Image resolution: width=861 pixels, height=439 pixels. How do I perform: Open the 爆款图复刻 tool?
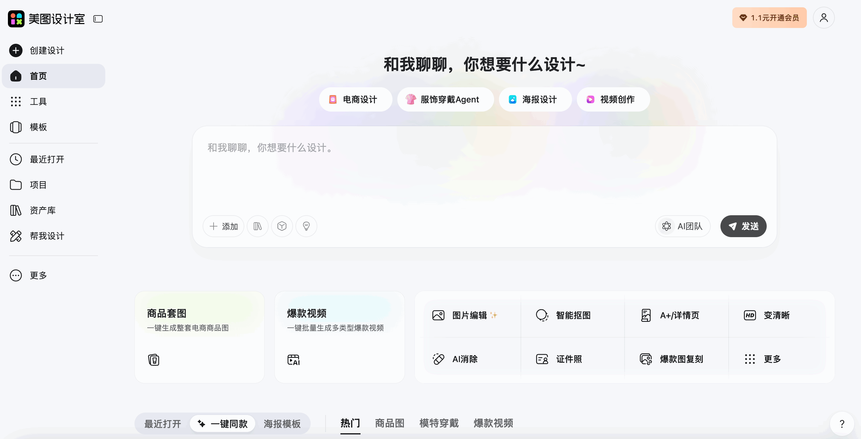676,359
